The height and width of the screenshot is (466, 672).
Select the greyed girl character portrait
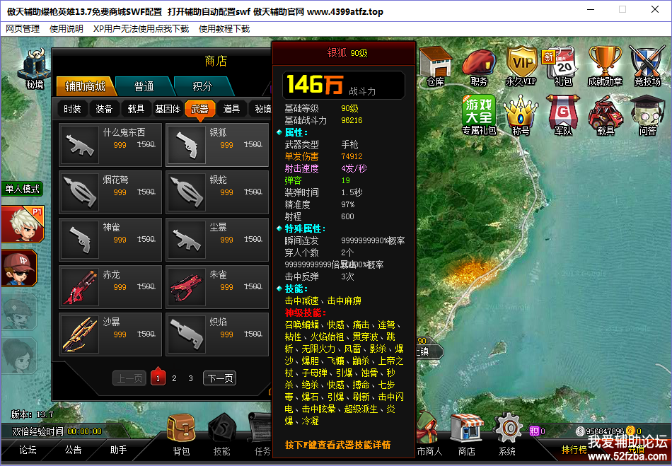coord(20,356)
